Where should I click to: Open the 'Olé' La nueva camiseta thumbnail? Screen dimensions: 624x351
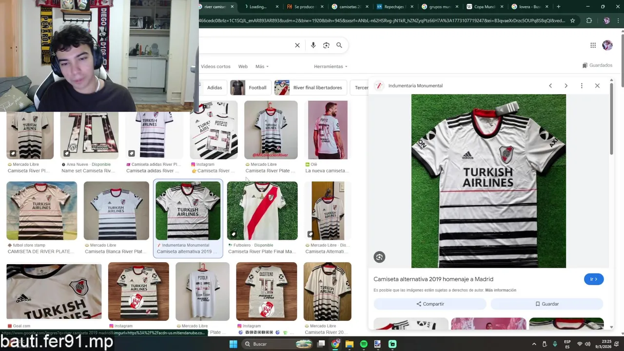click(x=328, y=130)
